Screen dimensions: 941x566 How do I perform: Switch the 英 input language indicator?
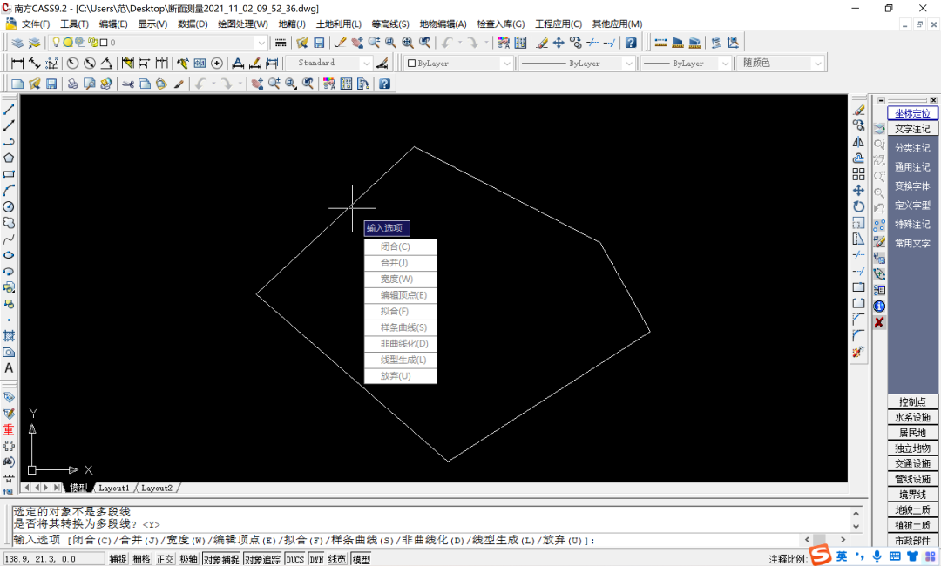coord(842,556)
